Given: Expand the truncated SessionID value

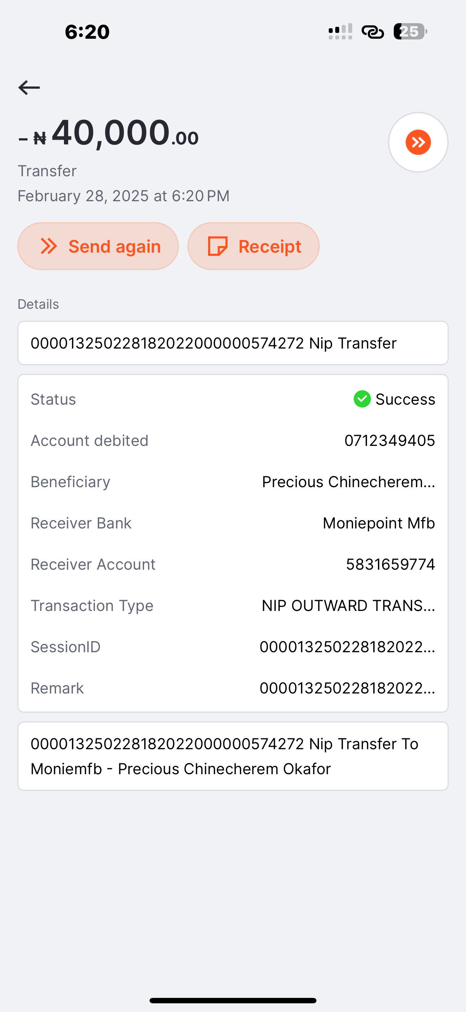Looking at the screenshot, I should 347,647.
